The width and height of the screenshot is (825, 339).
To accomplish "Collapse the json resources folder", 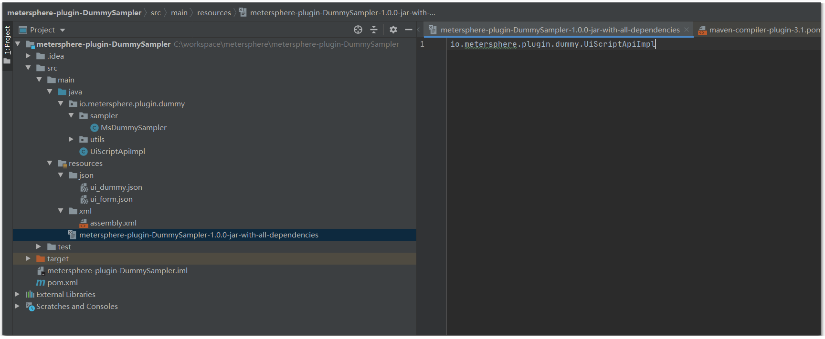I will click(x=61, y=175).
